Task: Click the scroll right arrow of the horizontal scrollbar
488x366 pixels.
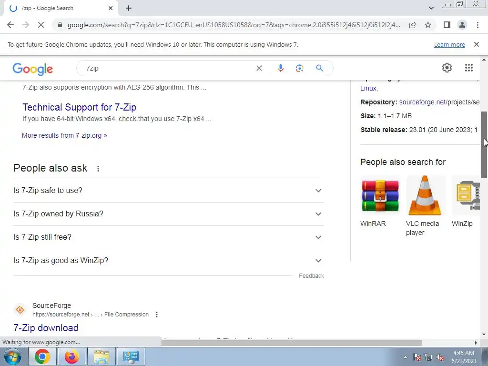Action: [x=476, y=343]
